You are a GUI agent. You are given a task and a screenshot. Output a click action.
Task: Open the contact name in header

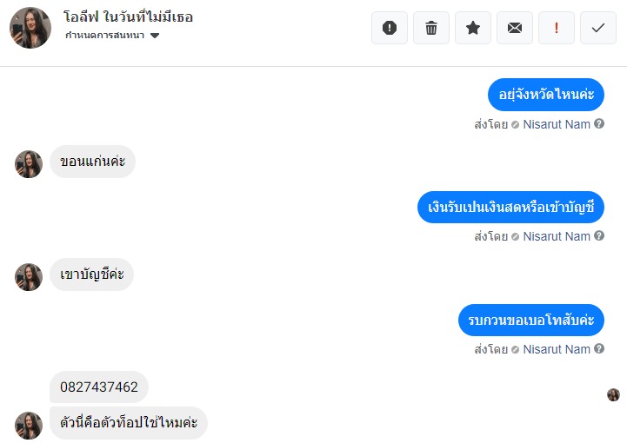tap(129, 17)
